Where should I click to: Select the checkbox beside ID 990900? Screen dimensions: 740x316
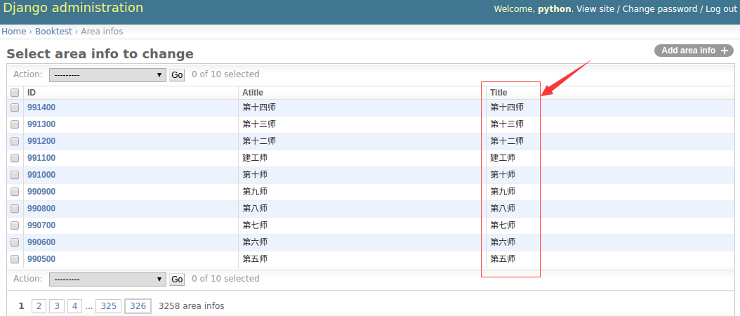(x=15, y=192)
